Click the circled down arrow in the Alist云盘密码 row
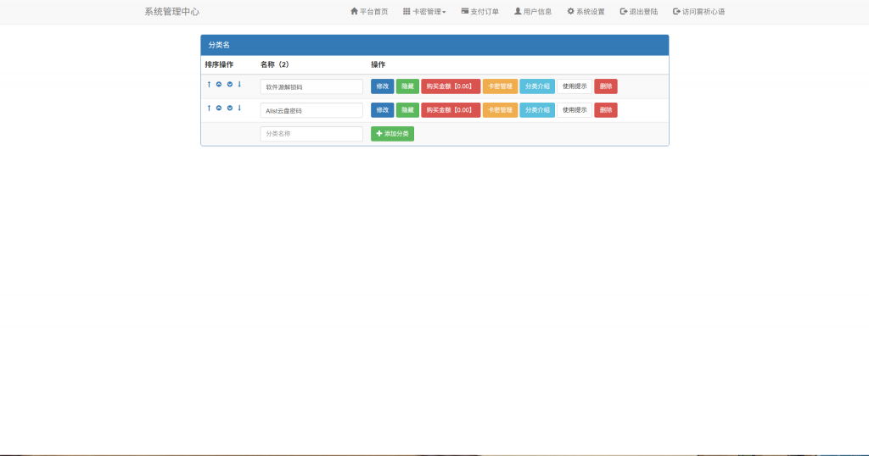869x456 pixels. pyautogui.click(x=229, y=108)
